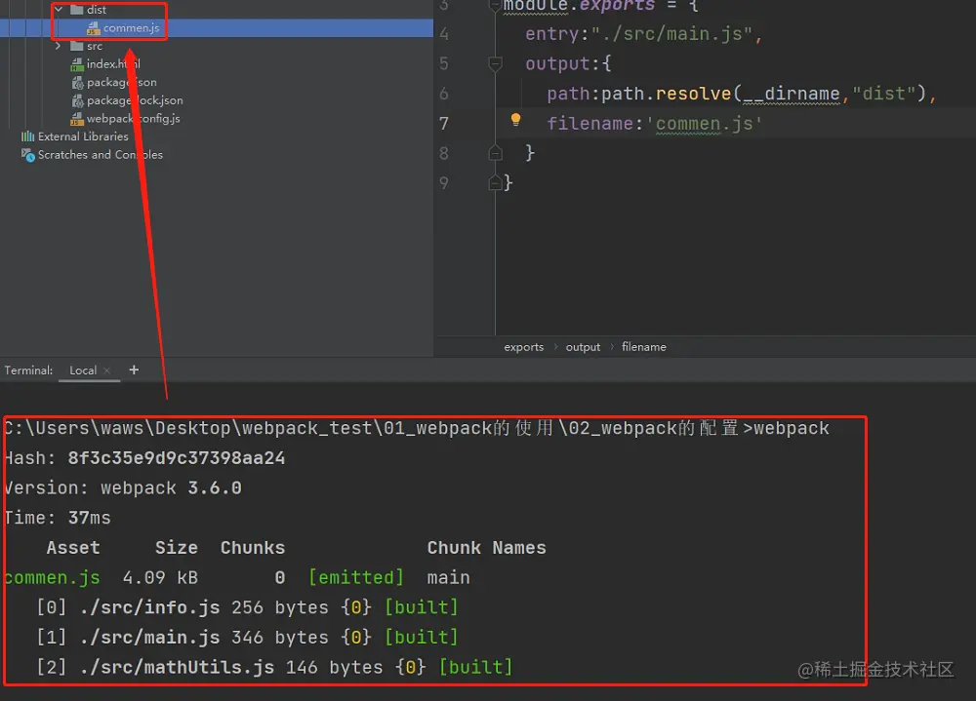The image size is (976, 701).
Task: Open package.json from project tree
Action: coord(121,82)
